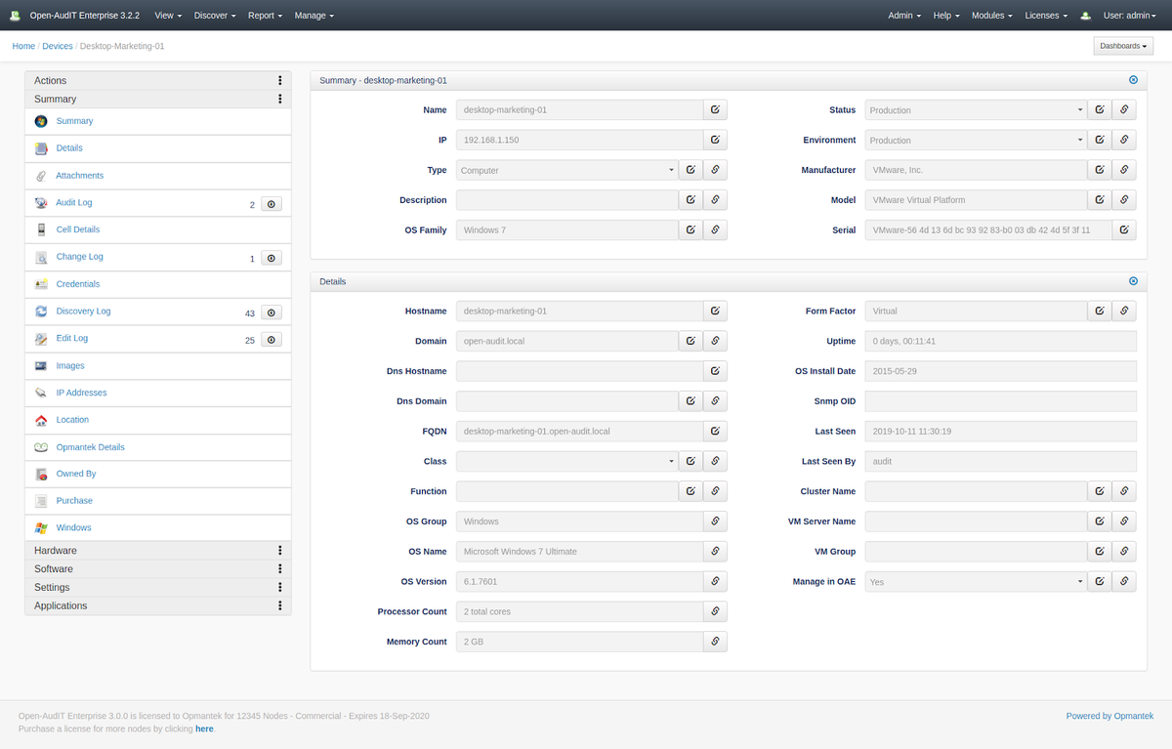Screen dimensions: 1172x749
Task: Follow the Devices breadcrumb link
Action: pos(58,46)
